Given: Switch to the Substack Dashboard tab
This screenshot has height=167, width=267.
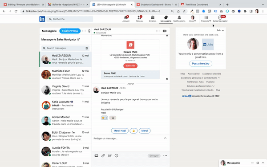Looking at the screenshot, I should click(157, 4).
